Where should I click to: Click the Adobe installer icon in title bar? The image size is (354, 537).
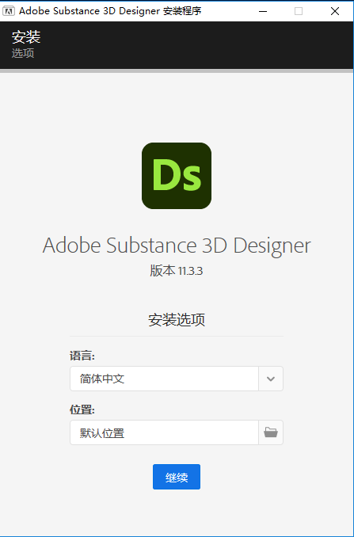click(9, 11)
